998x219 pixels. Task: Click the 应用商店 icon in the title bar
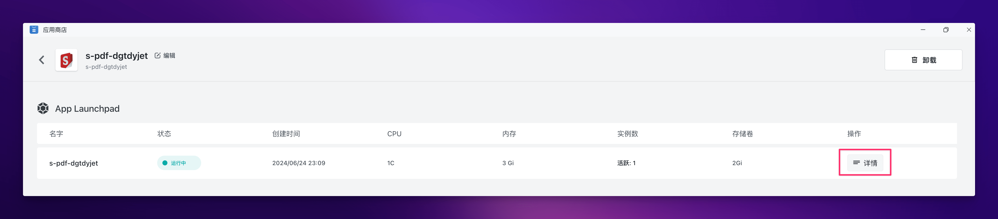(x=34, y=30)
